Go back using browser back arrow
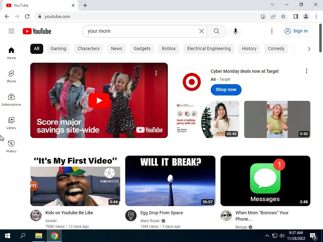The height and width of the screenshot is (242, 323). point(7,16)
